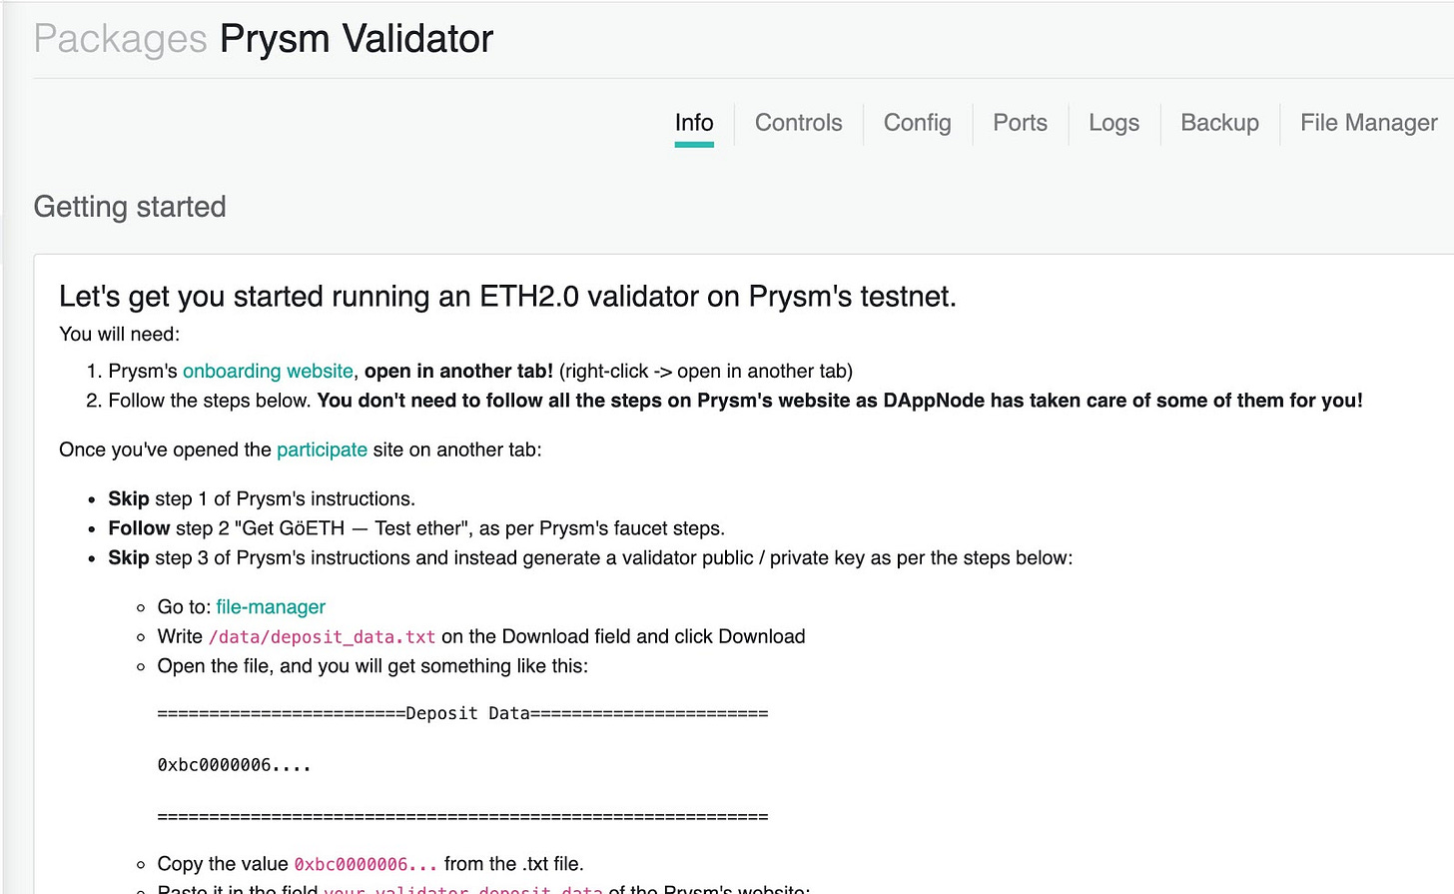
Task: Click 'Open the file, and you will get' line
Action: [372, 665]
